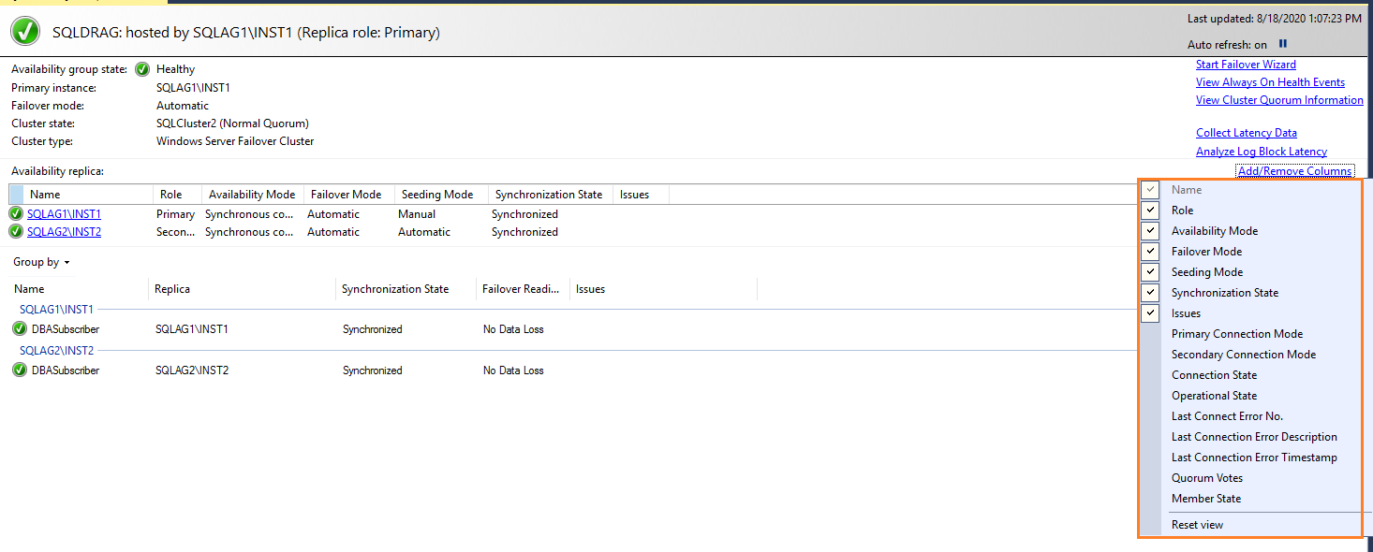Click the Analyze Log Block Latency link
Screen dimensions: 1373x552
1262,152
